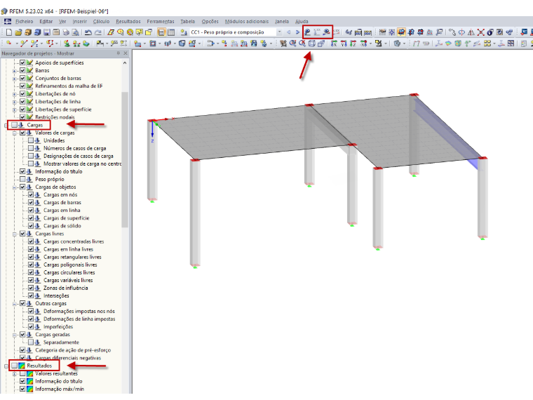Toggle Show loads toolbar icon
This screenshot has height=400, width=533.
point(307,32)
